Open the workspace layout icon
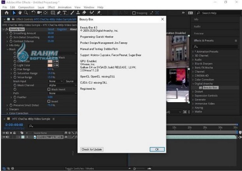The image size is (242, 171). (x=190, y=13)
